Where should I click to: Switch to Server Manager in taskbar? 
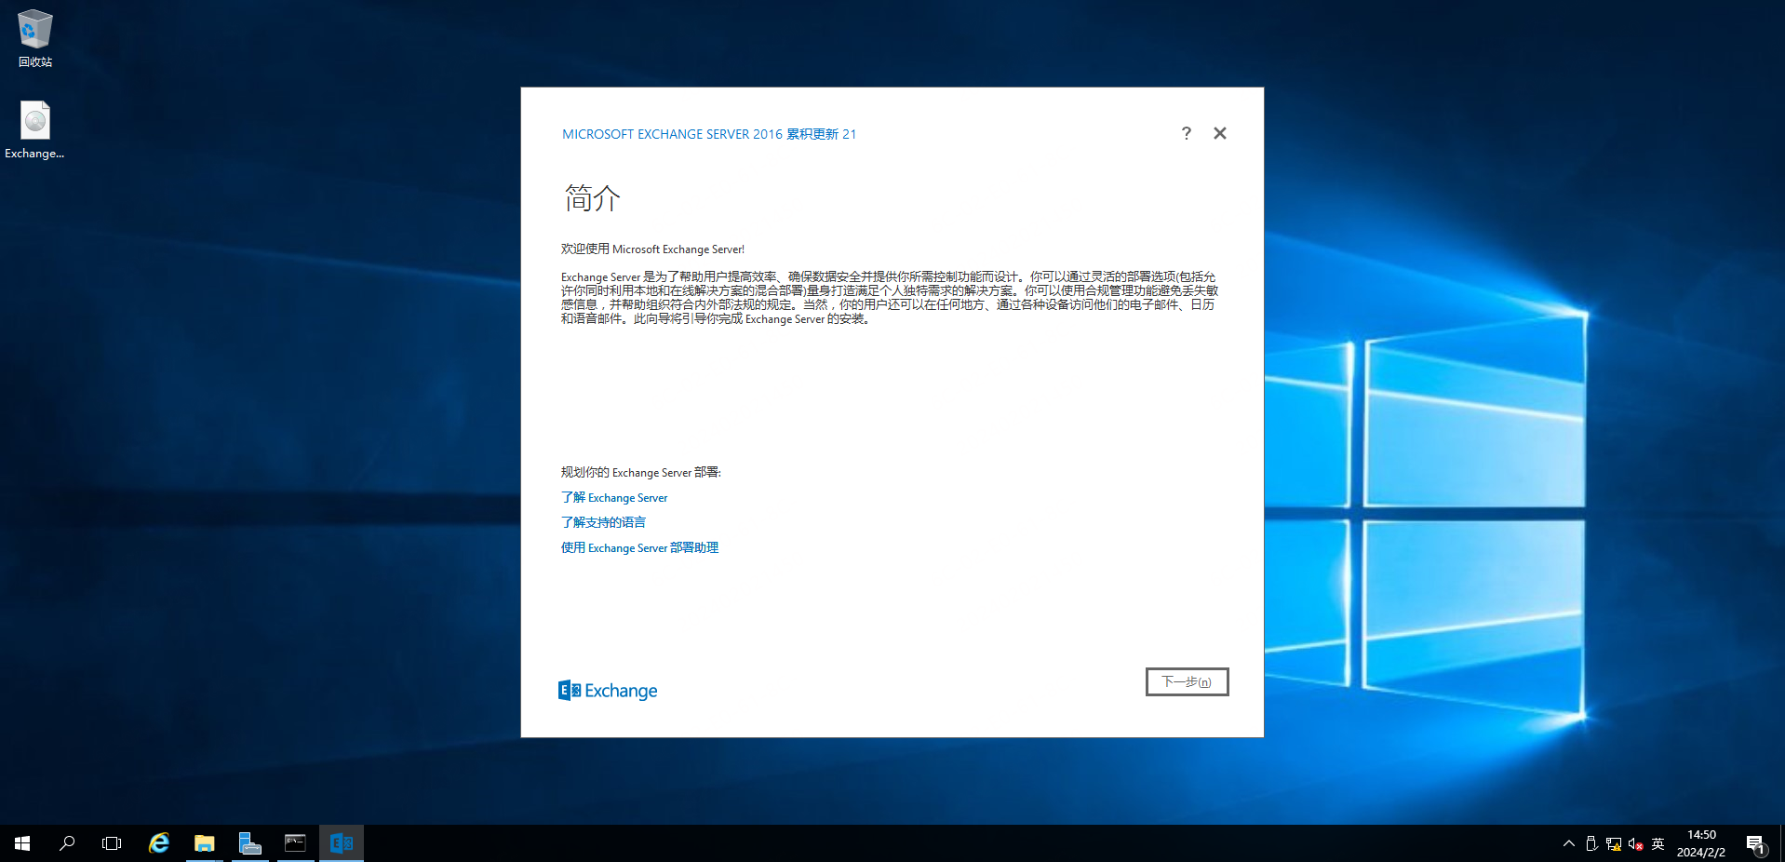coord(249,843)
